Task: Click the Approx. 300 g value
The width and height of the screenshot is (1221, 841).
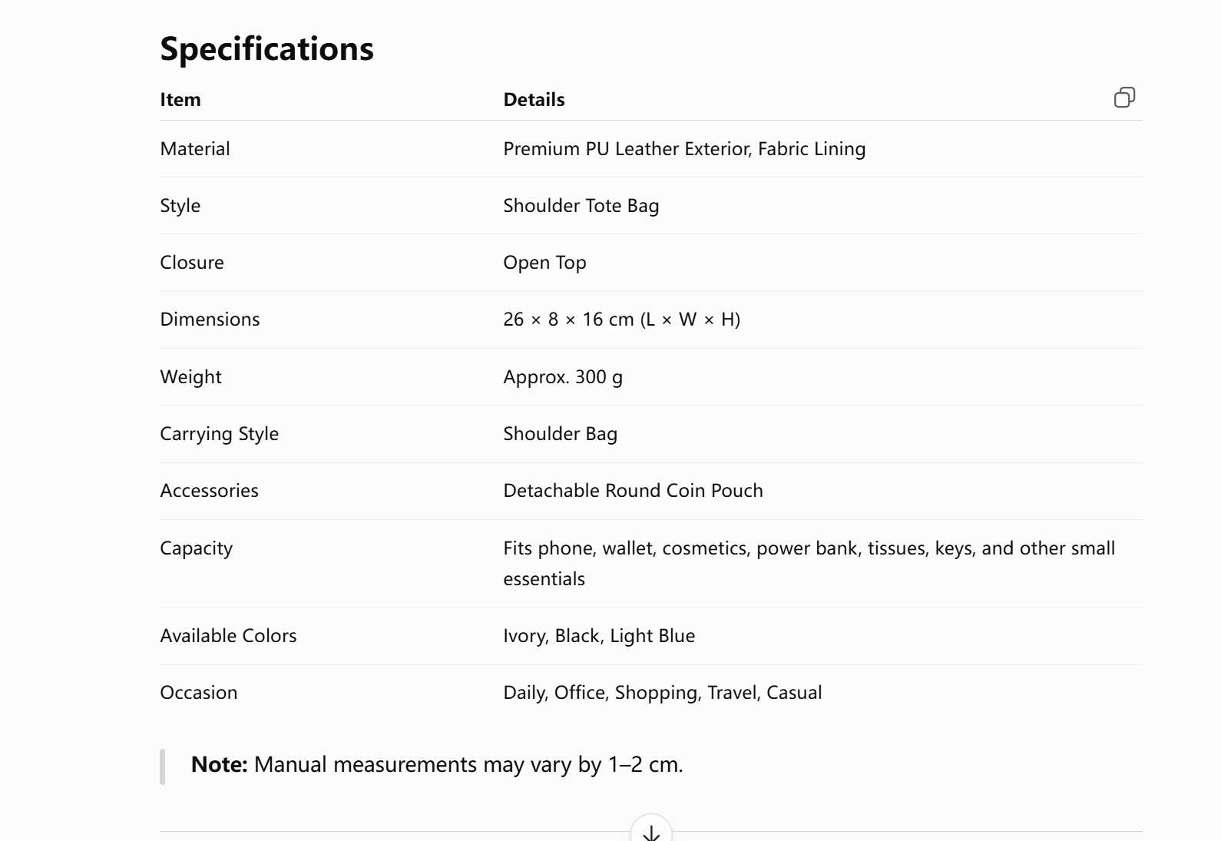Action: 563,377
